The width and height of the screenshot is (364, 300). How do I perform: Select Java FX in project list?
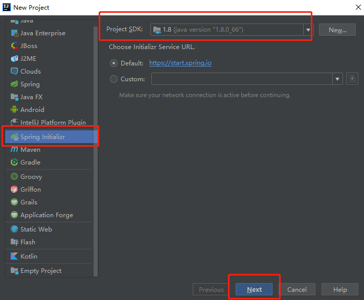pyautogui.click(x=49, y=97)
